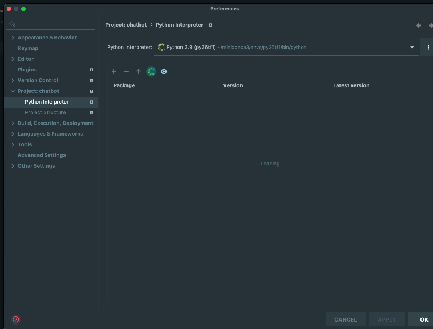Expand the Editor section chevron
This screenshot has height=329, width=433.
[13, 59]
